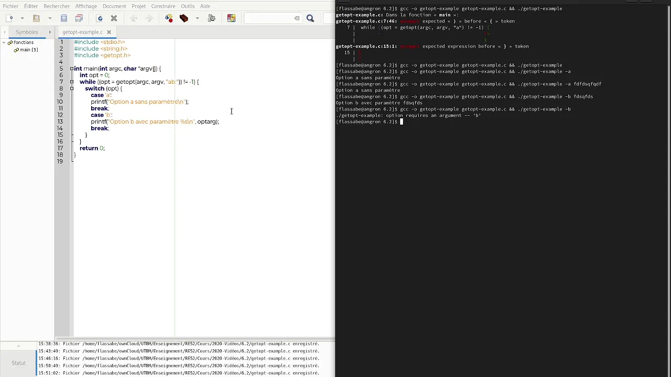Reload the current file from disk

pyautogui.click(x=100, y=18)
